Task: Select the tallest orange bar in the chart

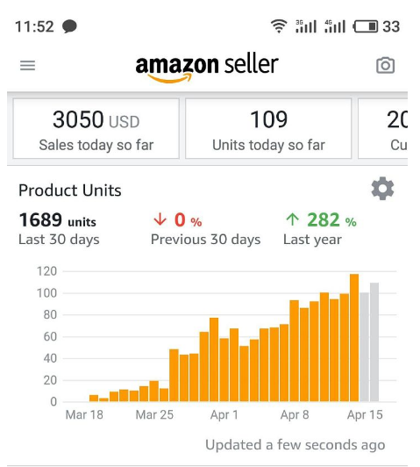Action: 354,338
